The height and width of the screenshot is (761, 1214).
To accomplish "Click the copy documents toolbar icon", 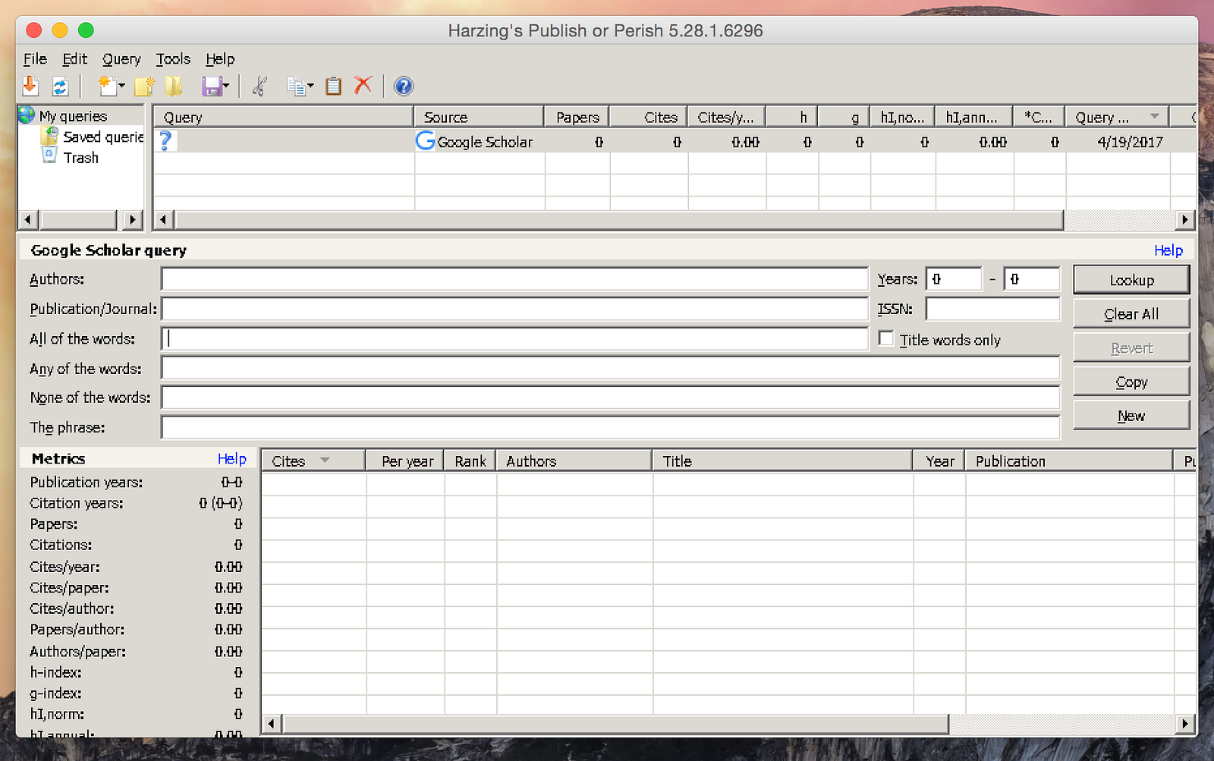I will [296, 86].
